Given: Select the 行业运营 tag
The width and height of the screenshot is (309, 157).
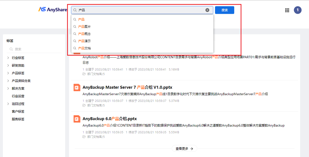Looking at the screenshot, I should click(18, 96).
